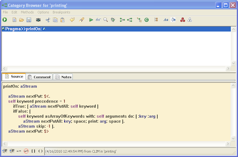Paste from the clipboard icon
Image resolution: width=238 pixels, height=157 pixels.
63,20
